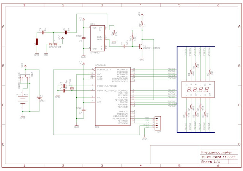The height and width of the screenshot is (171, 243).
Task: Select resistor R5 470
Action: point(186,114)
